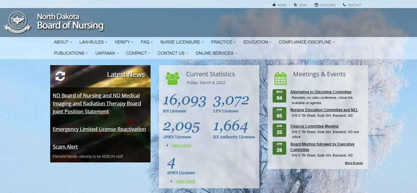Click view more under SPRN Licenses

tap(185, 181)
